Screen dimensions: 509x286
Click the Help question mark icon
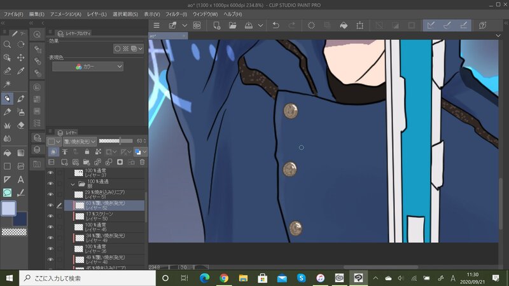[x=482, y=25]
